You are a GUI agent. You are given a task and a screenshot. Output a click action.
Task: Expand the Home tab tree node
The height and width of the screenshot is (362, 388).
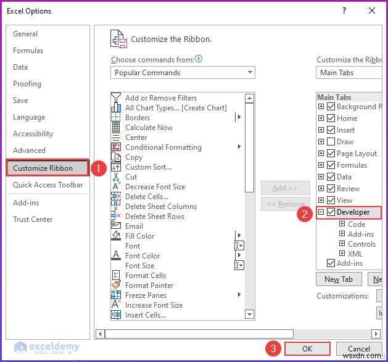pyautogui.click(x=321, y=118)
